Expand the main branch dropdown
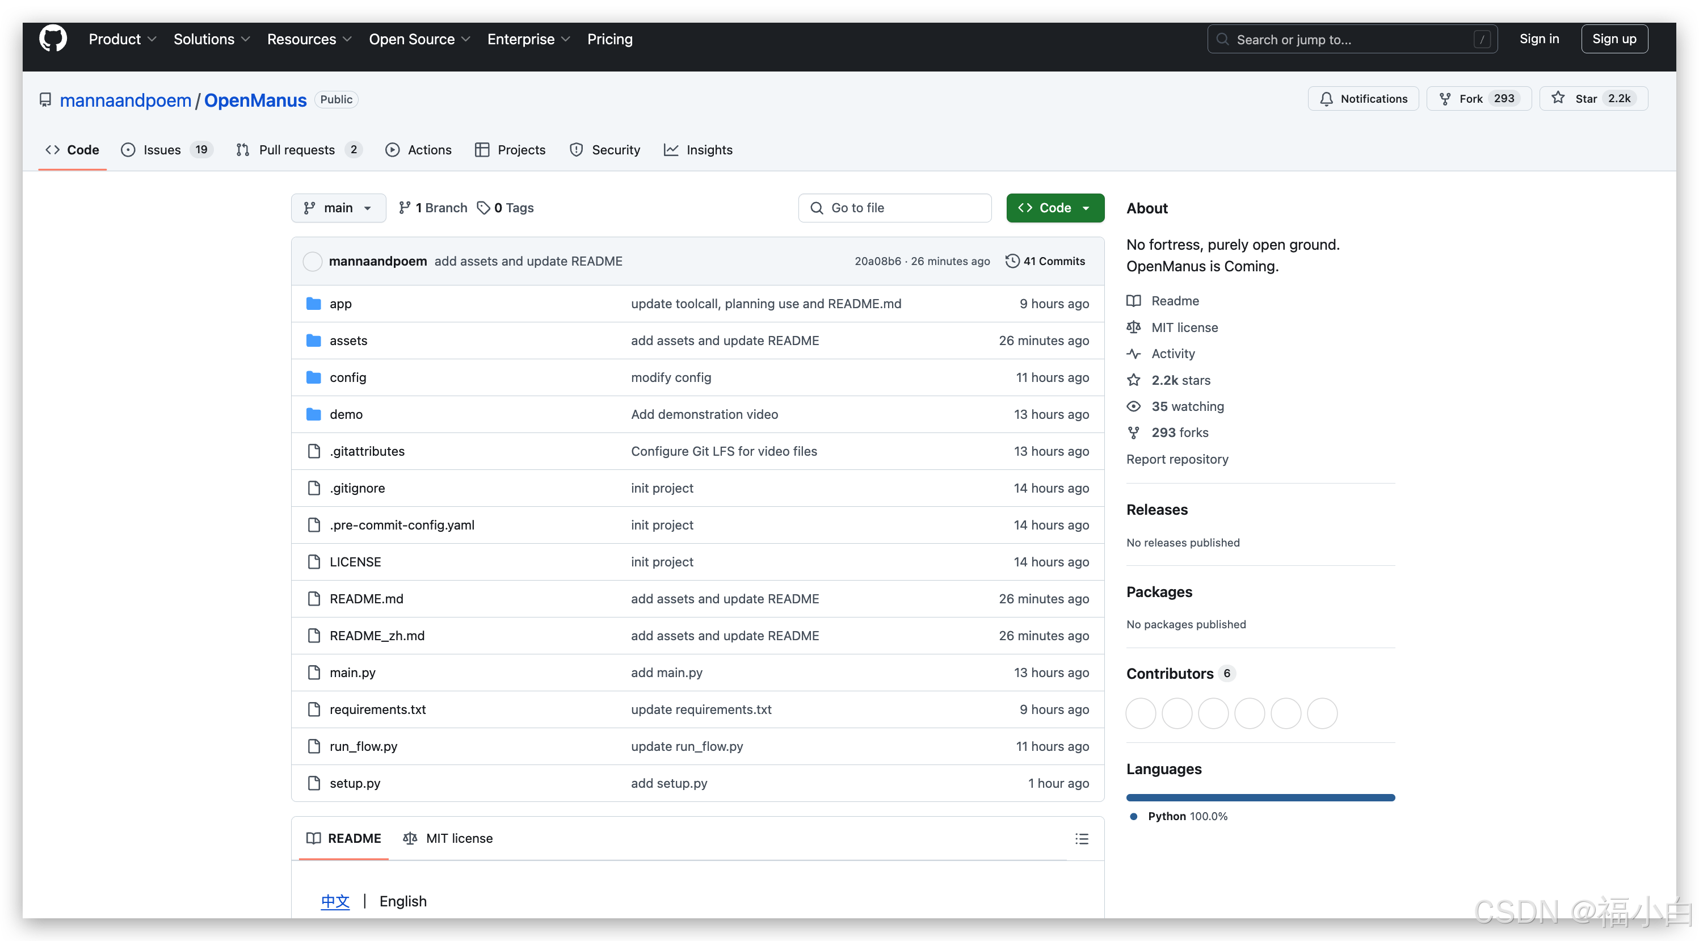 point(338,208)
